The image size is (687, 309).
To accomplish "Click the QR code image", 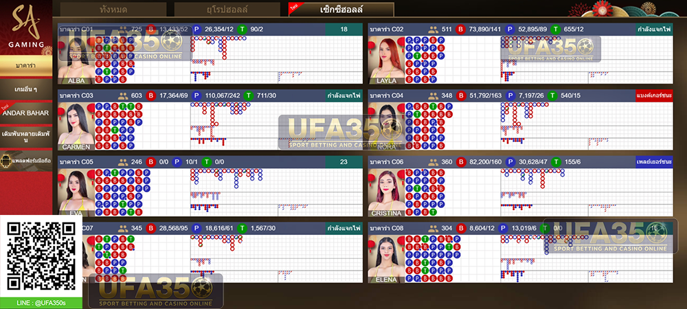I will tap(41, 256).
